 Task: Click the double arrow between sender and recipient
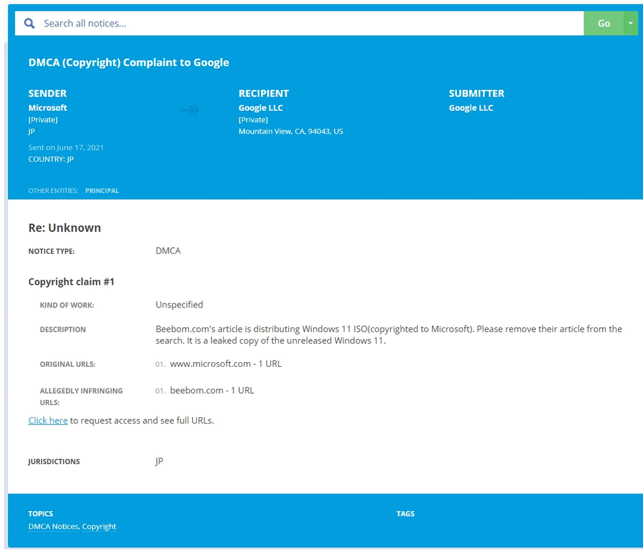pos(190,110)
